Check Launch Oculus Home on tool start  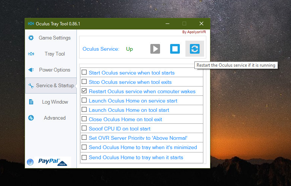tap(84, 110)
